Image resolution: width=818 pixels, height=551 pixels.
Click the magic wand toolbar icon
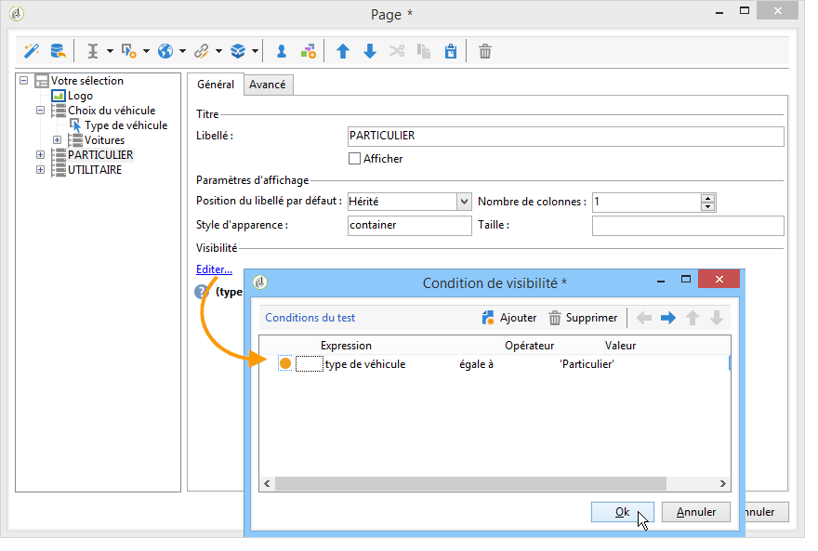tap(32, 51)
